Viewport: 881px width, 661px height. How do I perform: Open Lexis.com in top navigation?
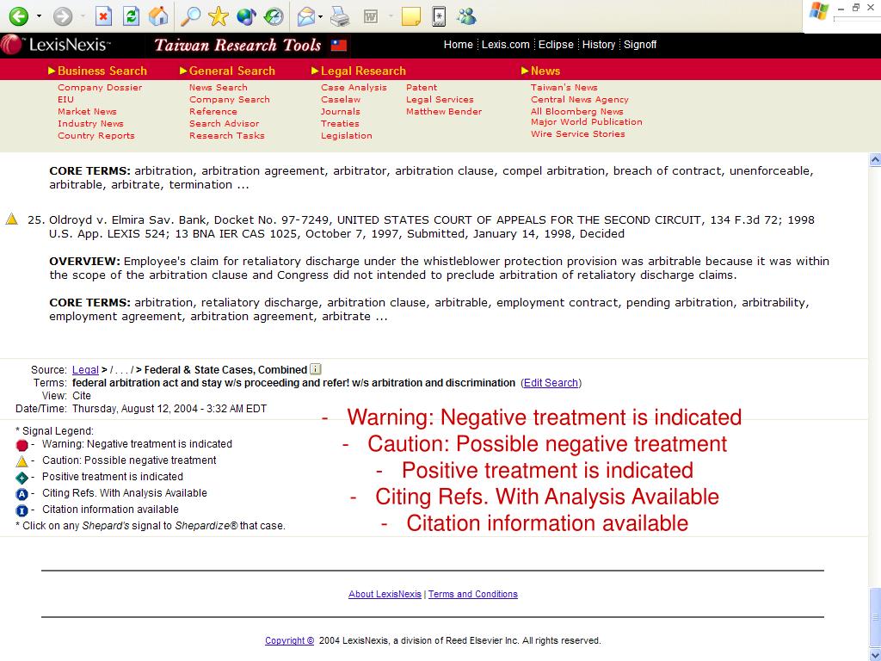click(506, 45)
